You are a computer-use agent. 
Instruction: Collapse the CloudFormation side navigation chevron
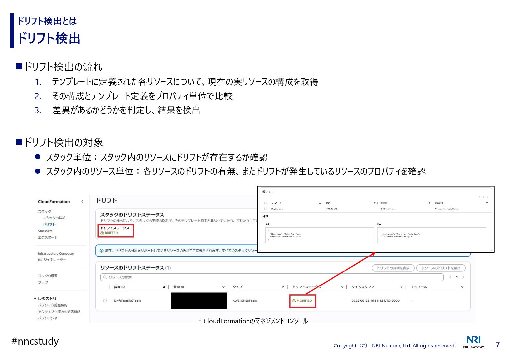[x=82, y=202]
